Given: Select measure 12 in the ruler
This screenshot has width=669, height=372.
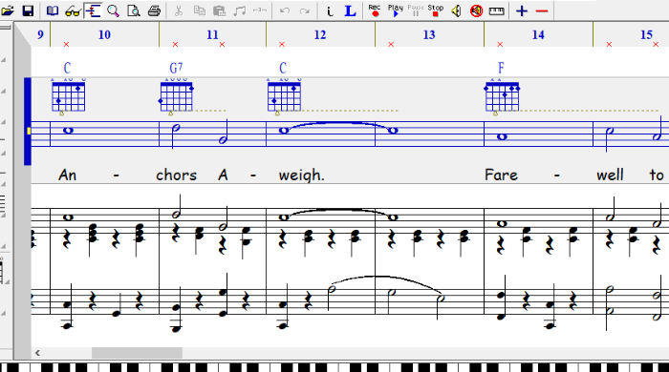Looking at the screenshot, I should pos(320,35).
